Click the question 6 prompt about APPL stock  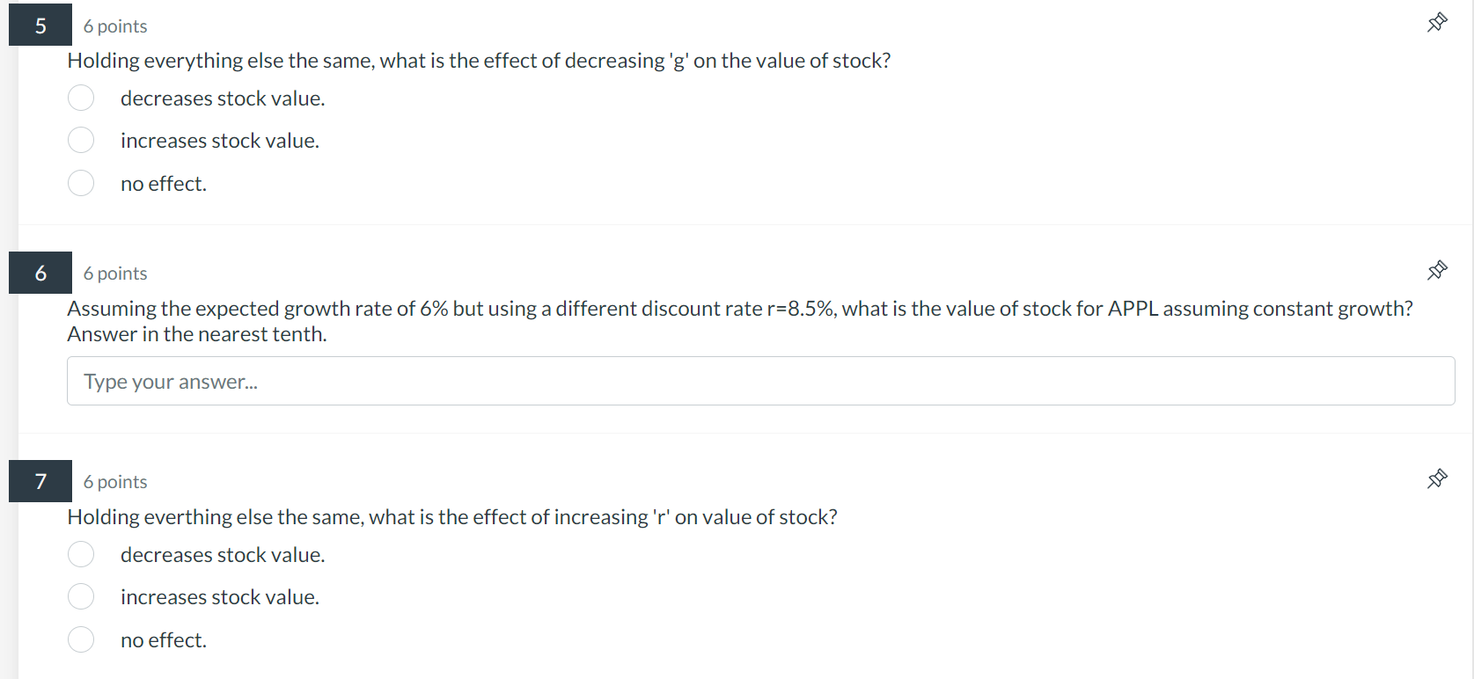pyautogui.click(x=740, y=321)
